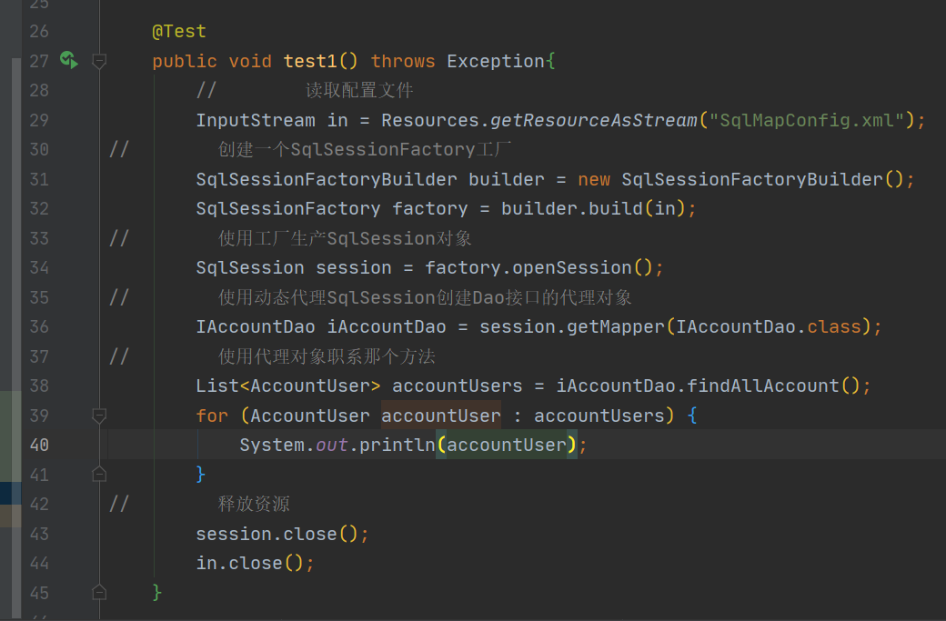Click closing brace on line 45

tap(156, 593)
